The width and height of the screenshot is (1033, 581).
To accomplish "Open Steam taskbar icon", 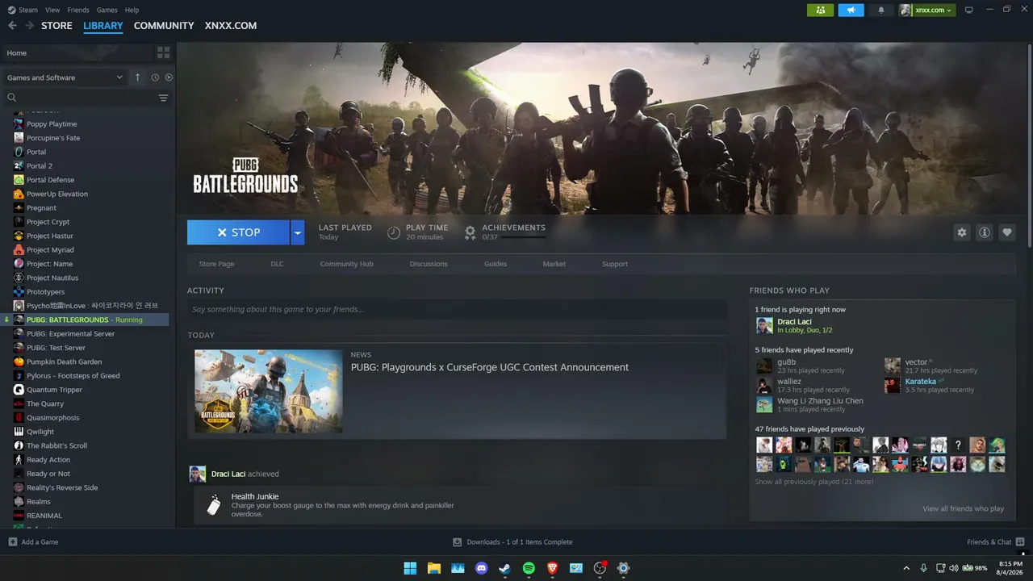I will coord(504,568).
